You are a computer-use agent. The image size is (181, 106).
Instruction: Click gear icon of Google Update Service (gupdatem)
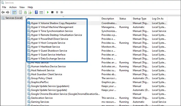tap(29, 86)
